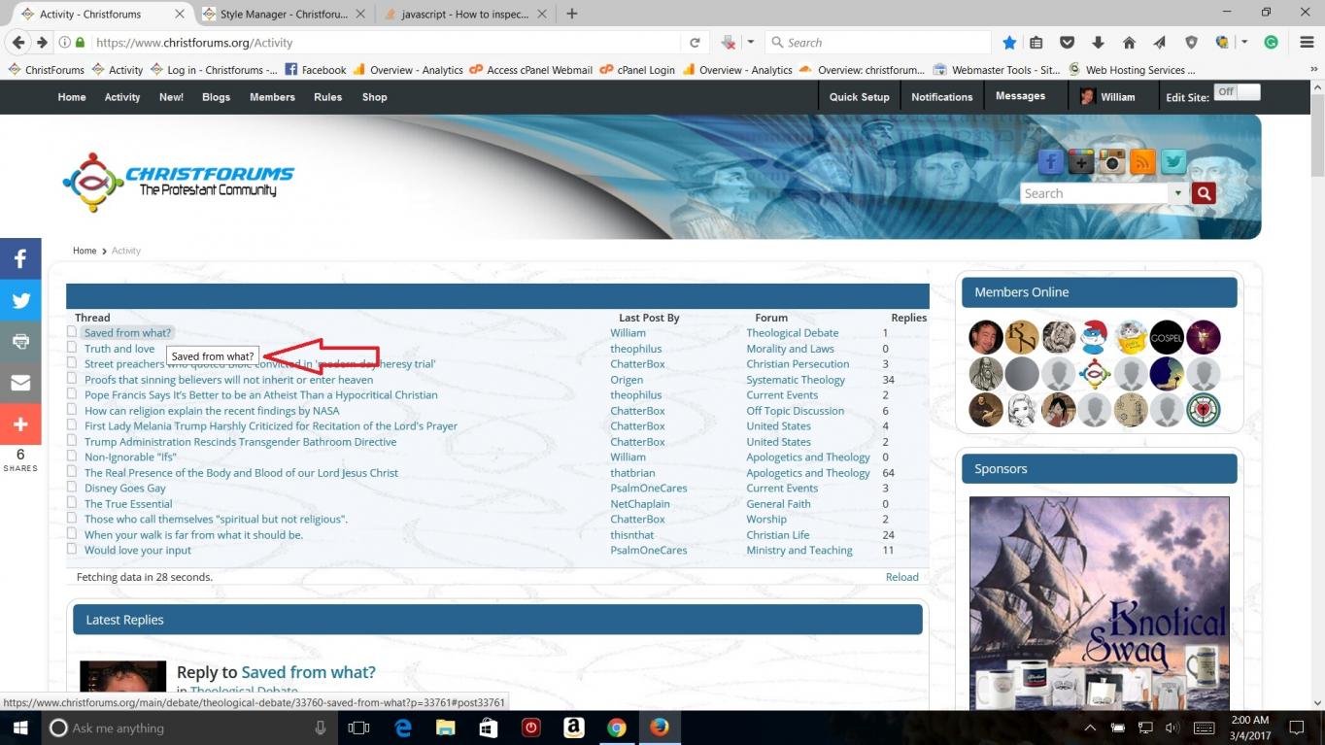Viewport: 1325px width, 745px height.
Task: Open the dropdown arrow beside the globe extension icon
Action: point(1244,43)
